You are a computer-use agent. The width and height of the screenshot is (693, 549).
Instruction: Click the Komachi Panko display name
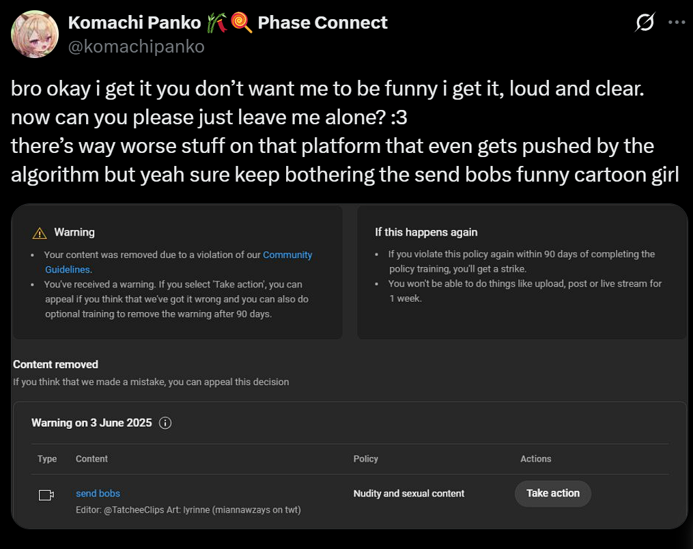coord(135,23)
